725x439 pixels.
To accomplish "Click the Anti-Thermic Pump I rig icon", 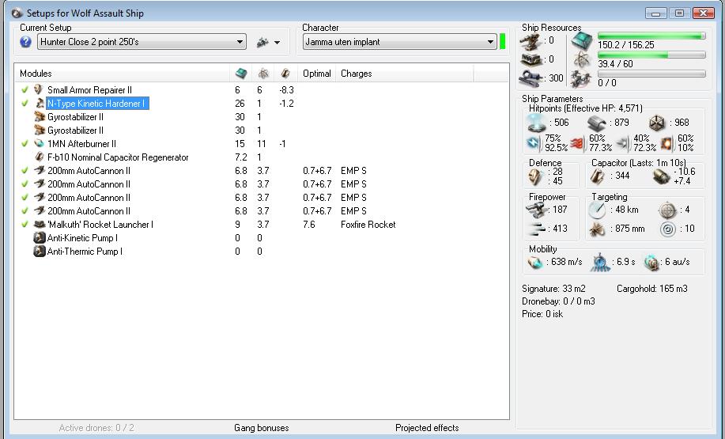I will pyautogui.click(x=40, y=252).
